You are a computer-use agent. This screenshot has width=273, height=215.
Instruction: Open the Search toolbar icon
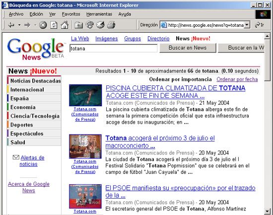pos(79,25)
